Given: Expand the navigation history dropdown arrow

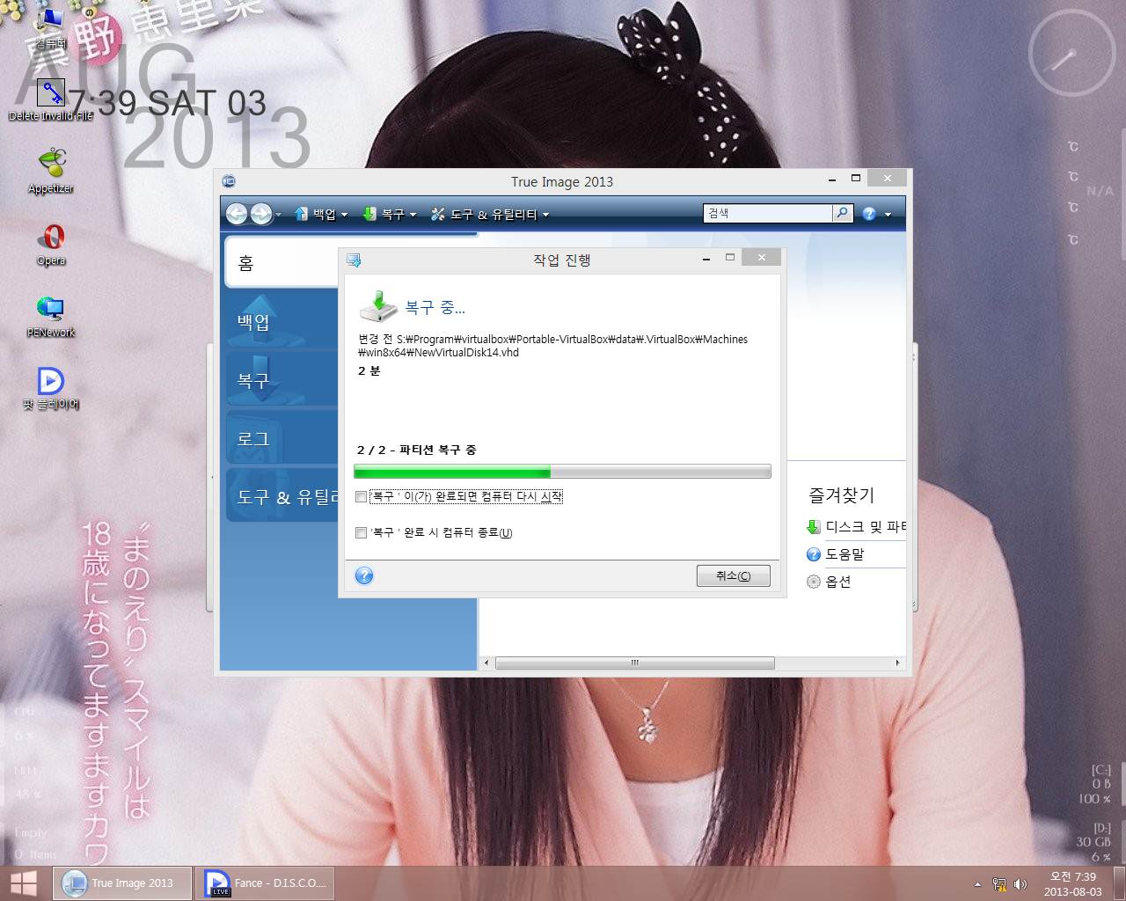Looking at the screenshot, I should pyautogui.click(x=279, y=215).
